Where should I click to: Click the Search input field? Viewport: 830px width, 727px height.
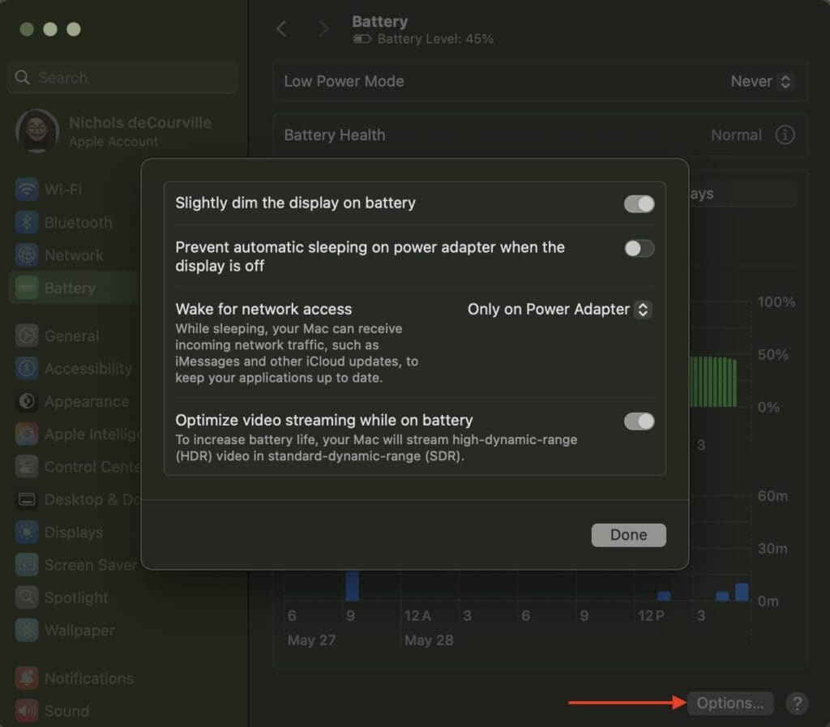(122, 78)
